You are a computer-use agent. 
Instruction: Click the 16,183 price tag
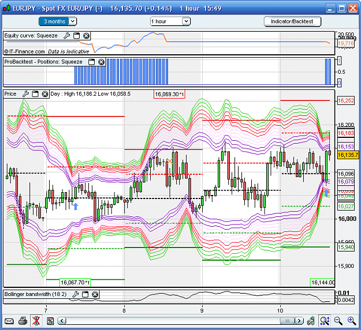pos(345,133)
